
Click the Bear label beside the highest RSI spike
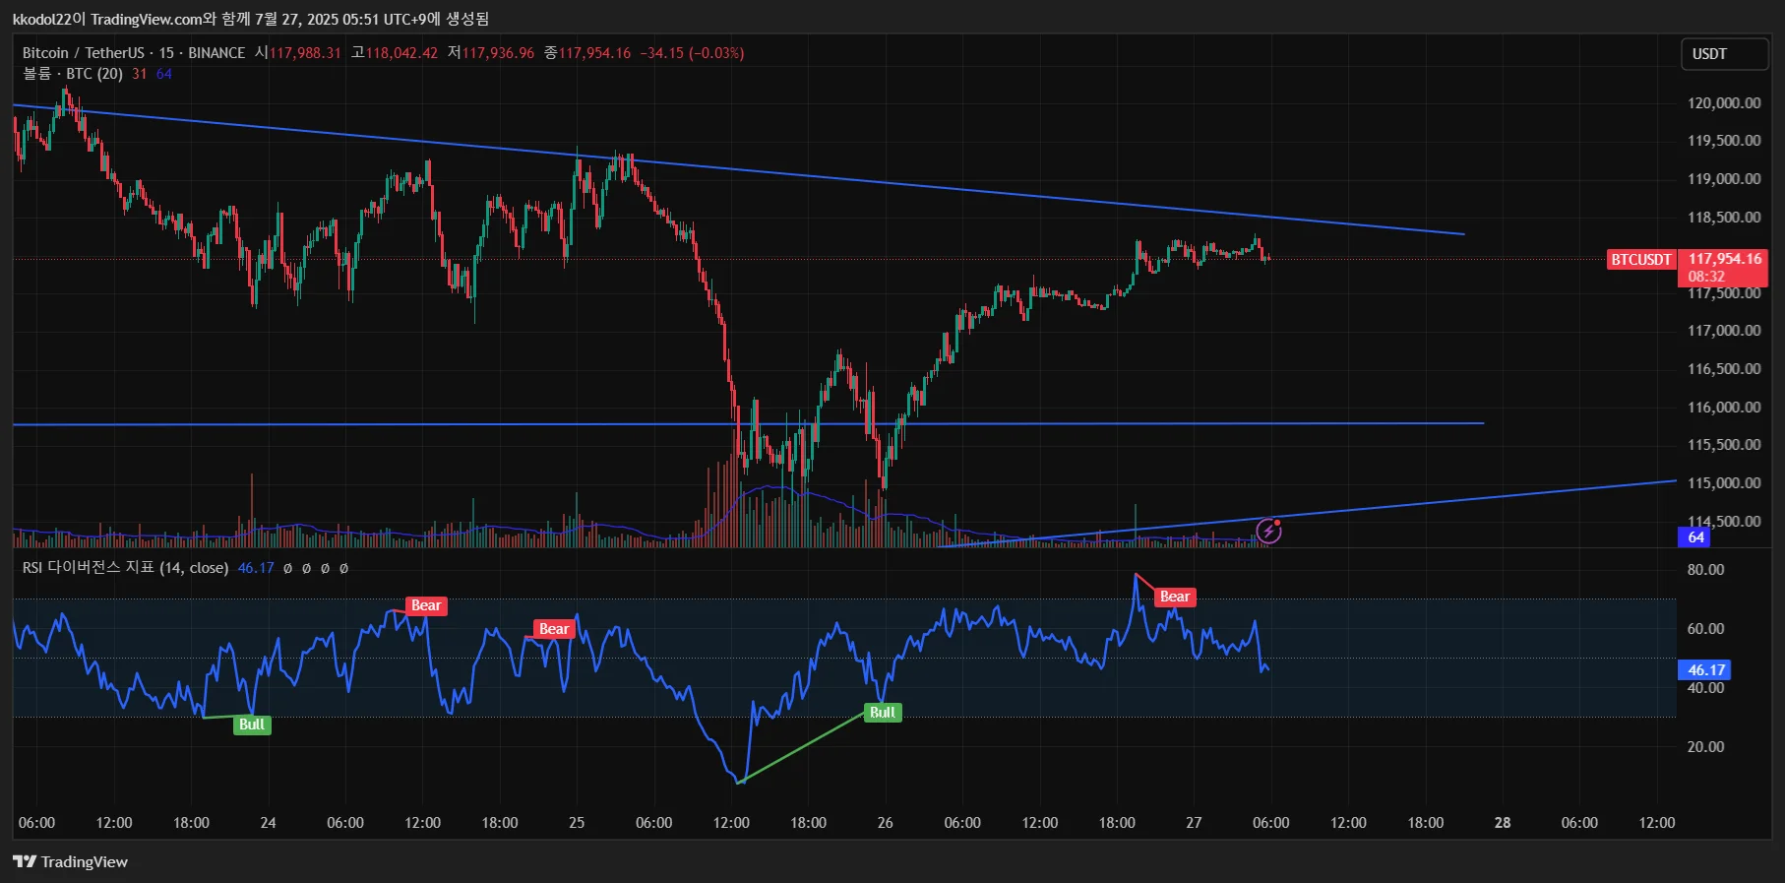[x=1175, y=597]
